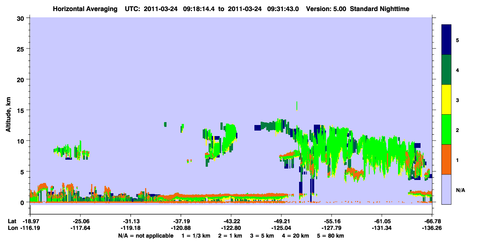480x246 pixels.
Task: Click the latitude value '-43.22'
Action: coord(231,221)
